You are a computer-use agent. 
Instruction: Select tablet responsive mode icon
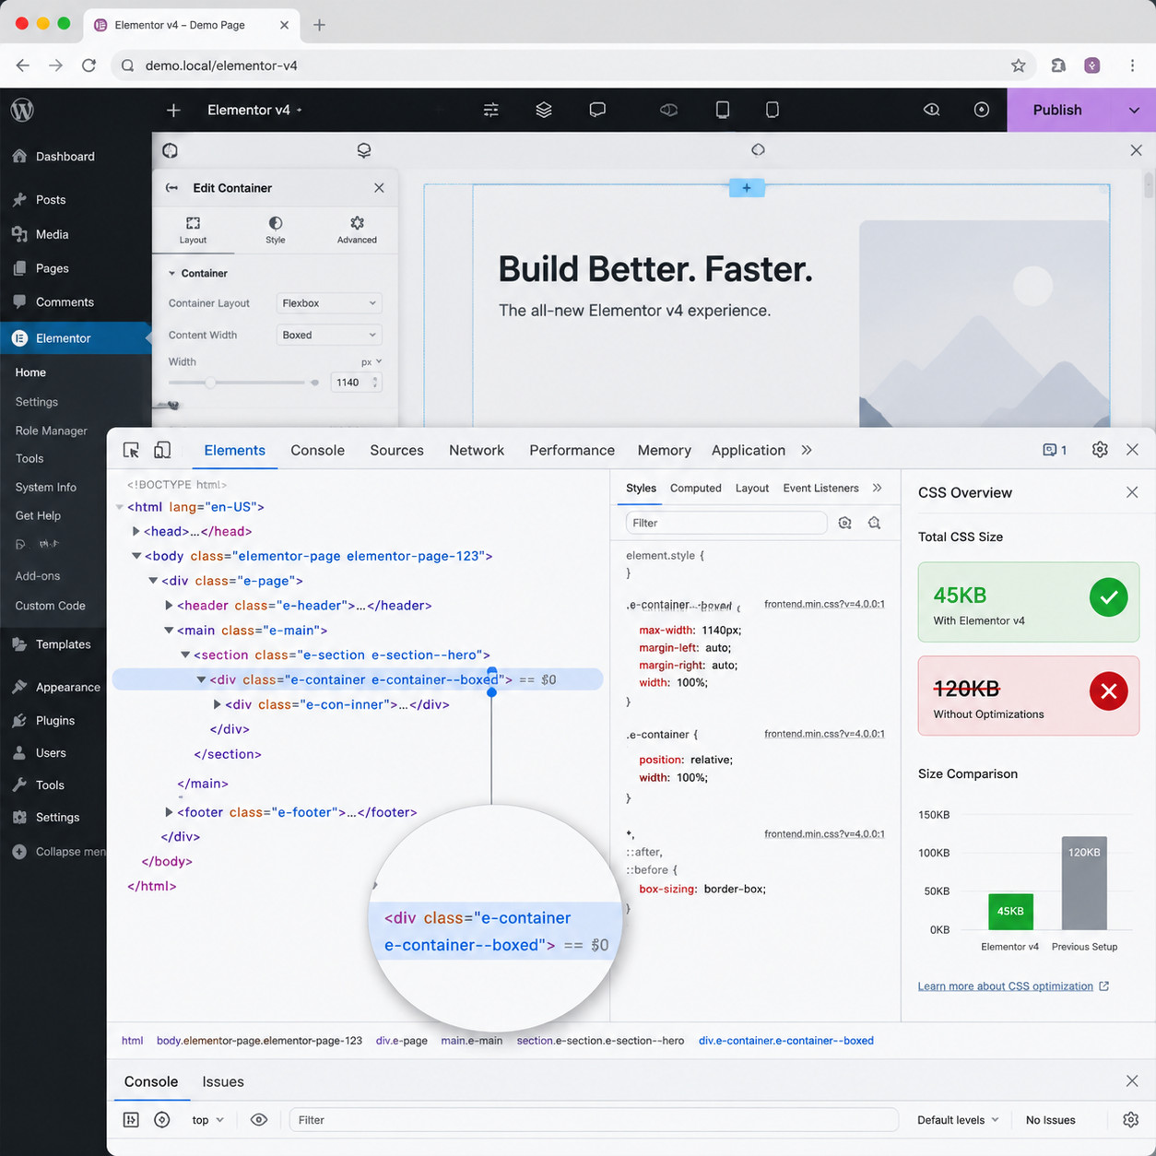pos(723,110)
